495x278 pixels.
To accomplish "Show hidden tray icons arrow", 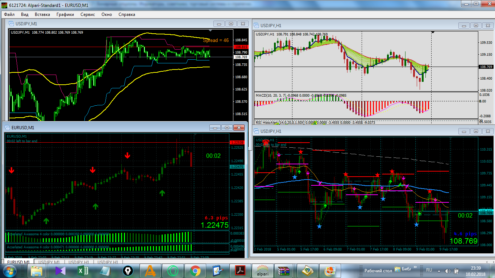I will pyautogui.click(x=439, y=271).
